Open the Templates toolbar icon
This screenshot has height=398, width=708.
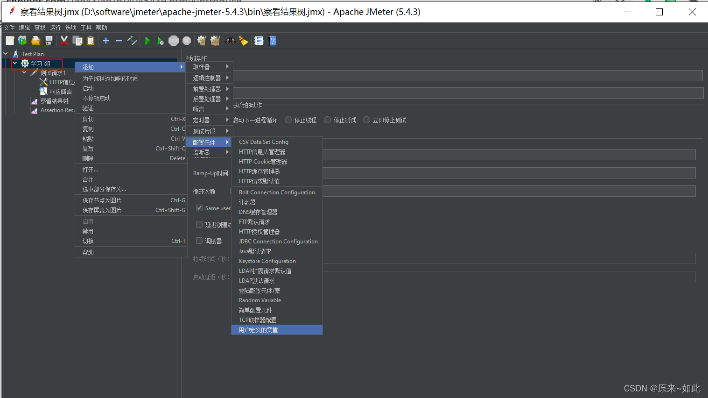(22, 41)
